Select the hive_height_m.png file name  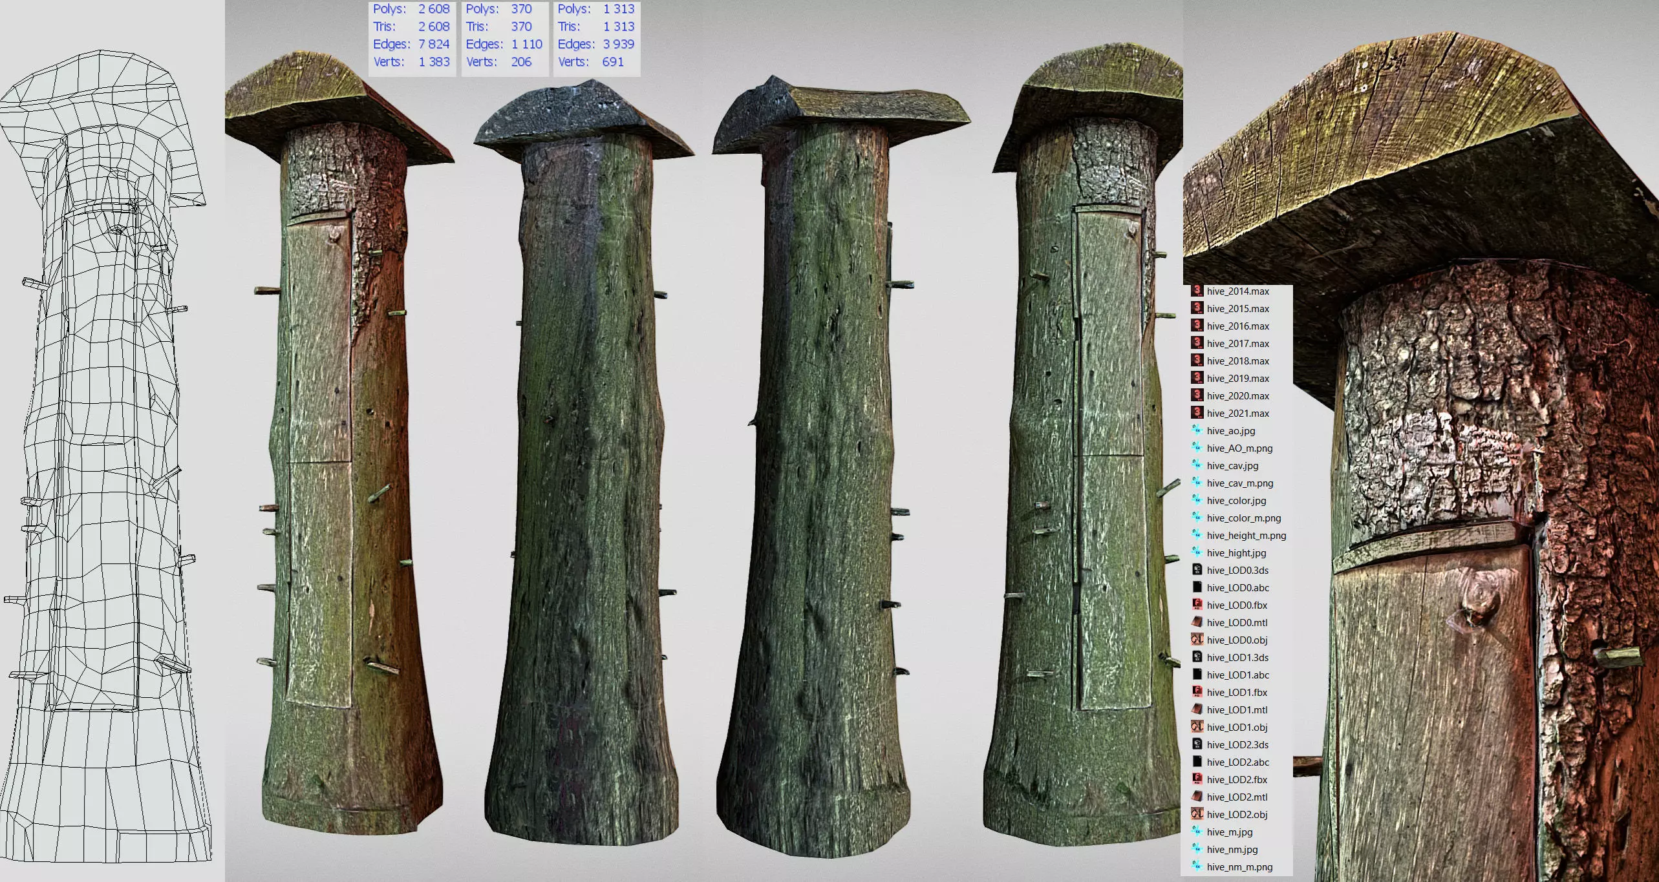1246,535
